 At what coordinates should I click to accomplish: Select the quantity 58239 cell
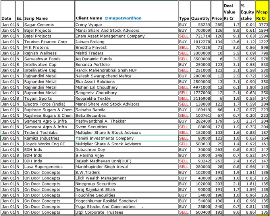coord(201,25)
